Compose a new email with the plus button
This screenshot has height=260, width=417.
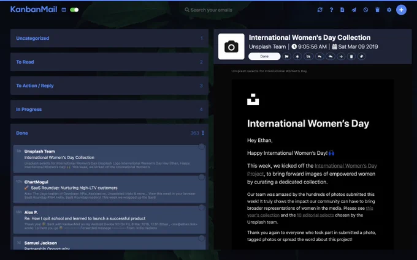click(x=401, y=10)
